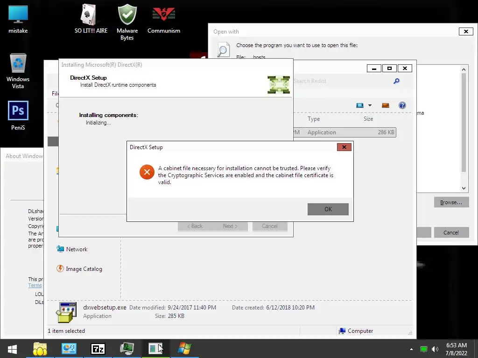Switch to the active window taskbar icon

(x=155, y=349)
